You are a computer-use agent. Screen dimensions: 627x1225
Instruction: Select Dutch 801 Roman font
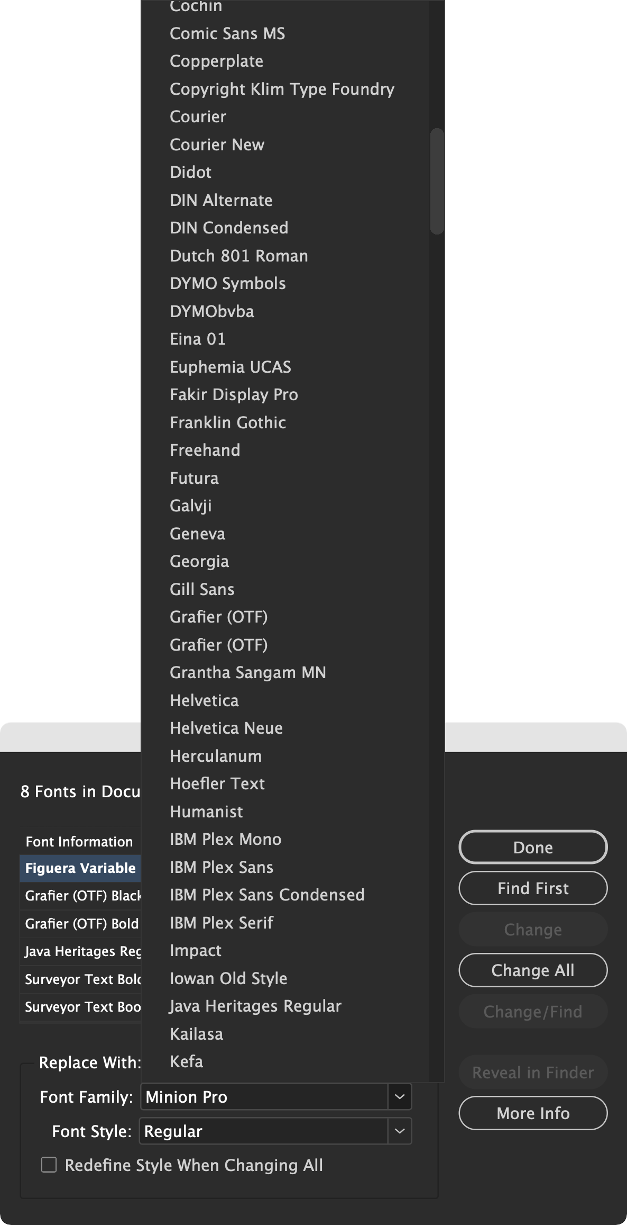click(x=239, y=256)
